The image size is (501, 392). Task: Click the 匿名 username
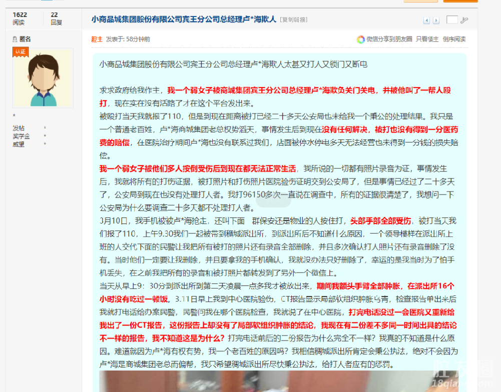tap(25, 39)
